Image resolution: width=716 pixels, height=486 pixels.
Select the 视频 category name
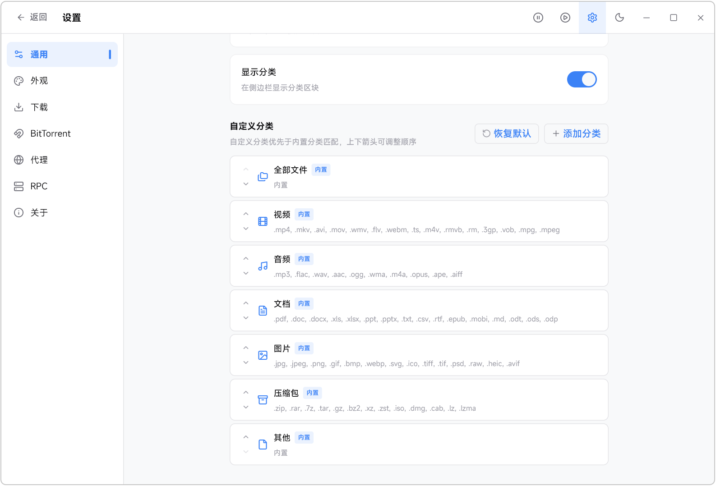[282, 215]
